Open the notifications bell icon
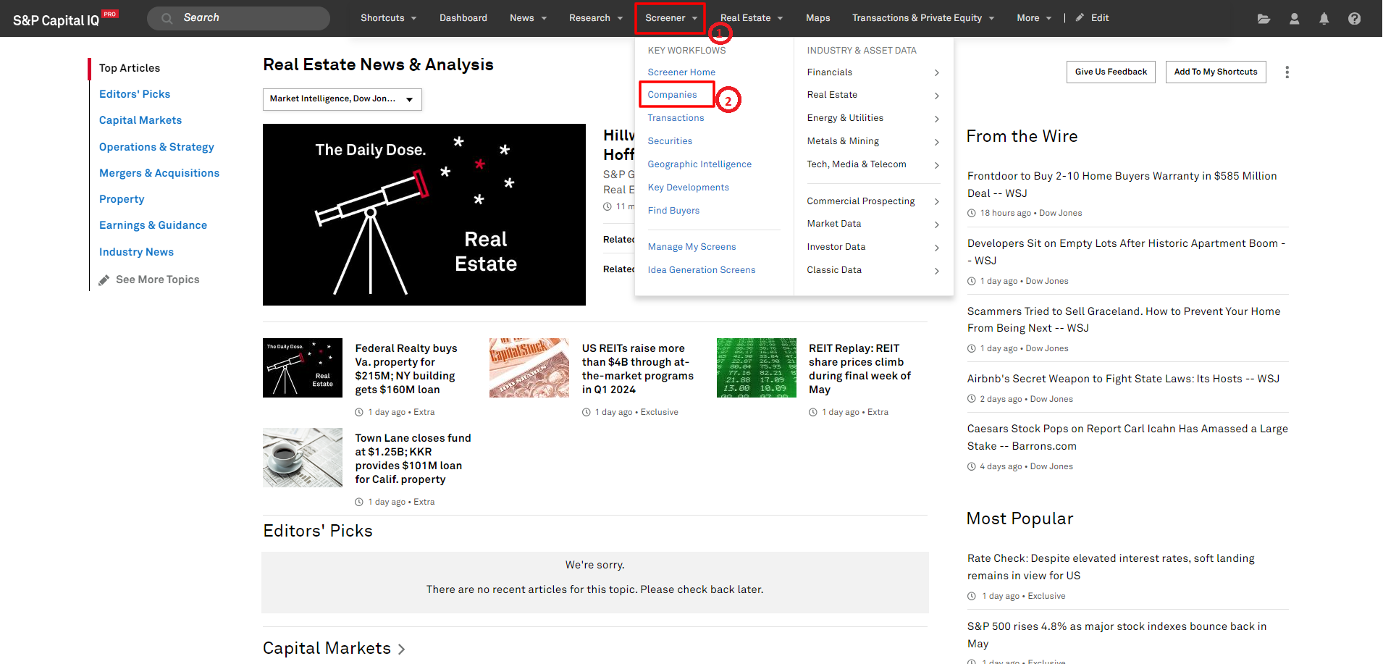This screenshot has height=664, width=1383. click(1324, 19)
